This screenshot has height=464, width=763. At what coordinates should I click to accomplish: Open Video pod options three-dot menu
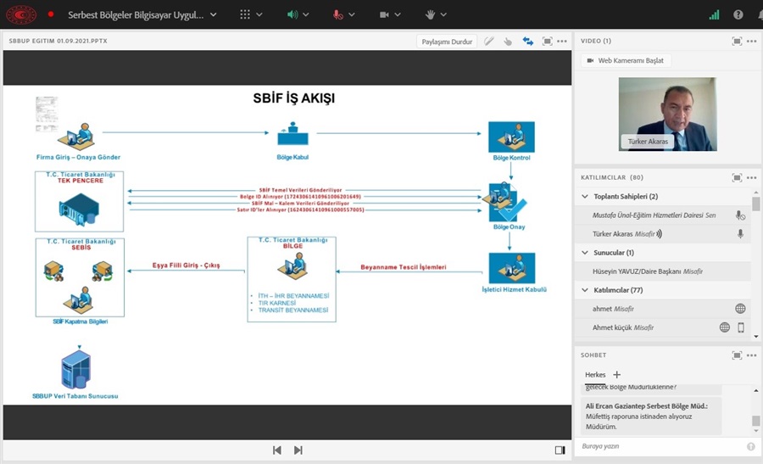752,41
